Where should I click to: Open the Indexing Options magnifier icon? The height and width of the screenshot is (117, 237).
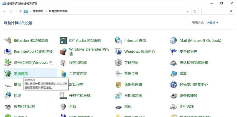173,107
